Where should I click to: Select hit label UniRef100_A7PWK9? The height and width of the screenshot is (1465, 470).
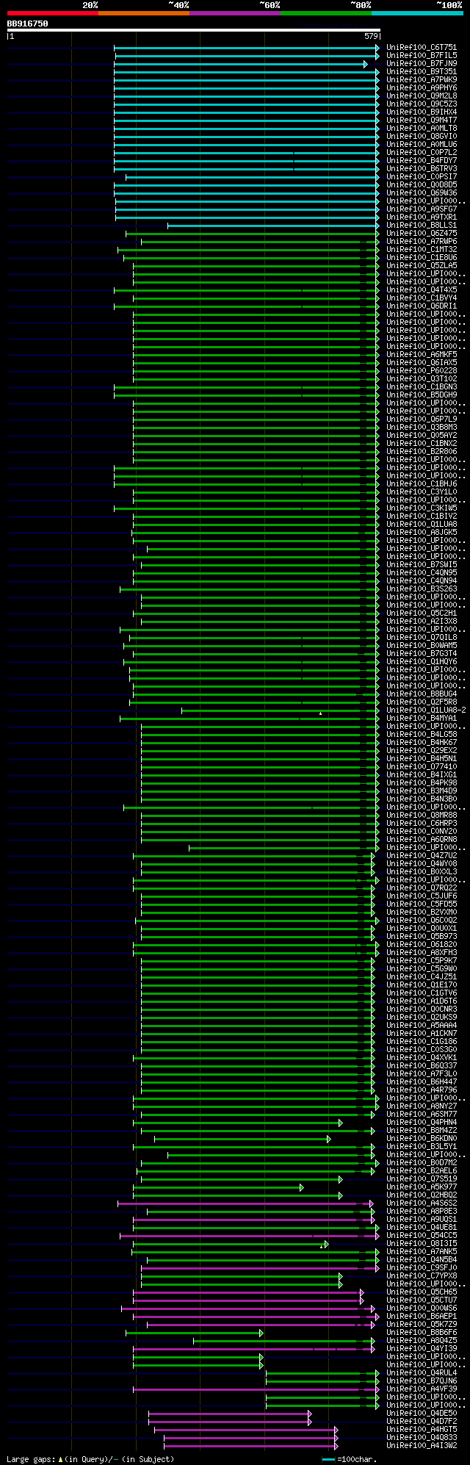coord(422,80)
